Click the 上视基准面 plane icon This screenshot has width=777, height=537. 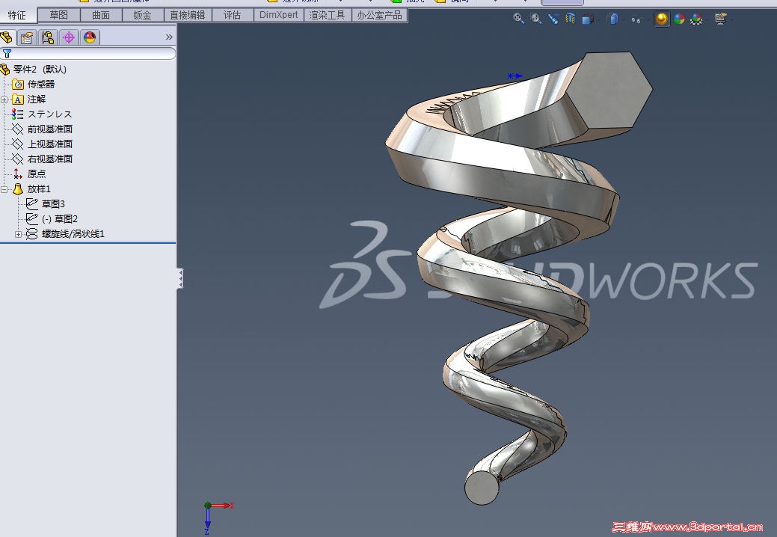click(18, 144)
